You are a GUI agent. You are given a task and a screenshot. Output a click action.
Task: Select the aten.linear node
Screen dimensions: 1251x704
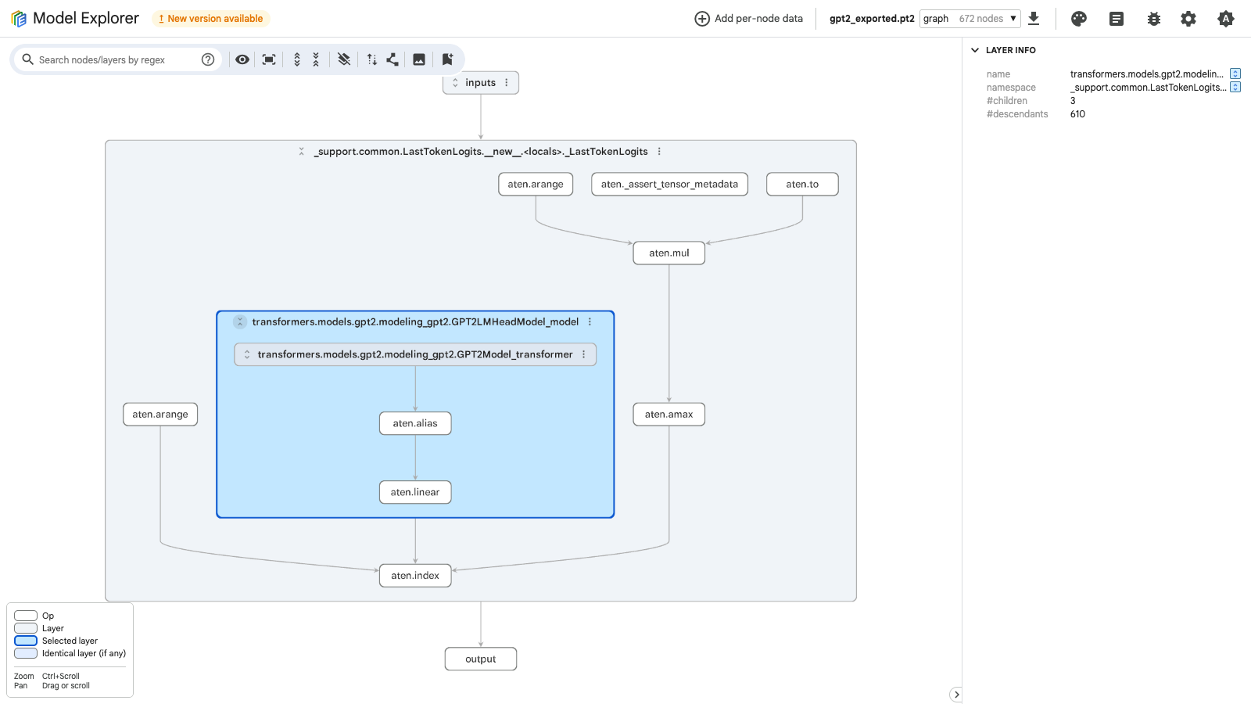(415, 492)
